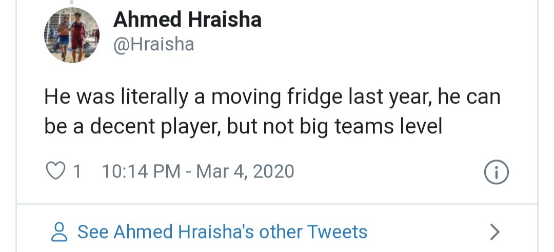Click the 10:14 PM time text
The width and height of the screenshot is (554, 252).
(141, 171)
